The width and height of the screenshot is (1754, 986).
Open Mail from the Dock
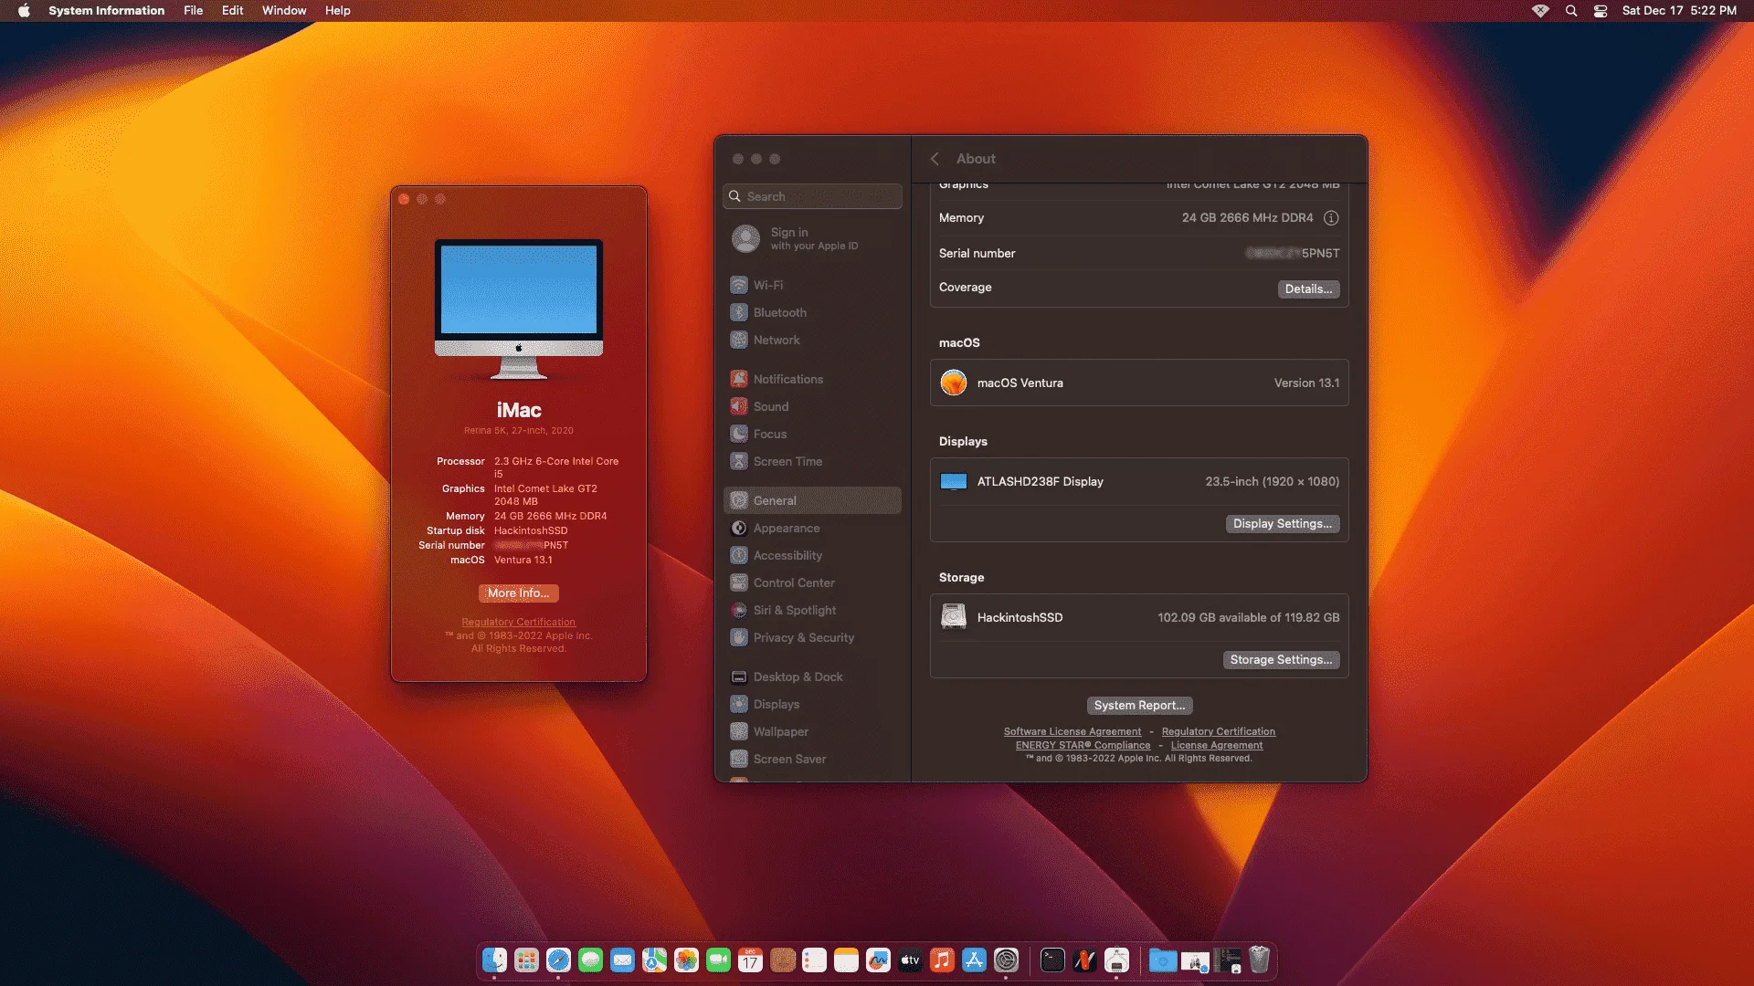pos(622,960)
